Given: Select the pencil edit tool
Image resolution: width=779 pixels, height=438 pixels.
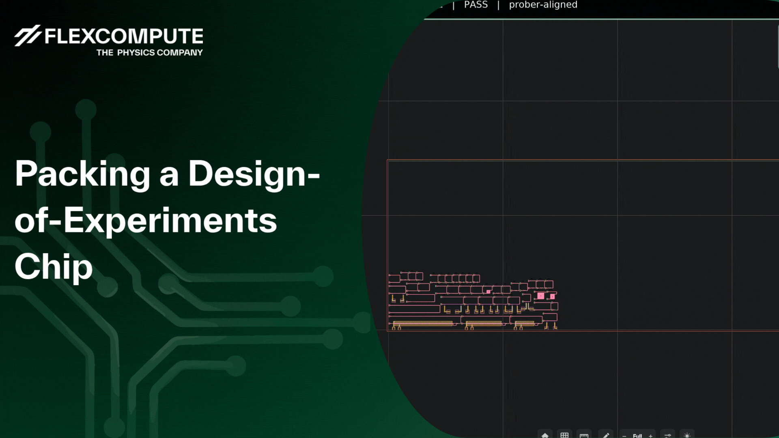Looking at the screenshot, I should [606, 435].
